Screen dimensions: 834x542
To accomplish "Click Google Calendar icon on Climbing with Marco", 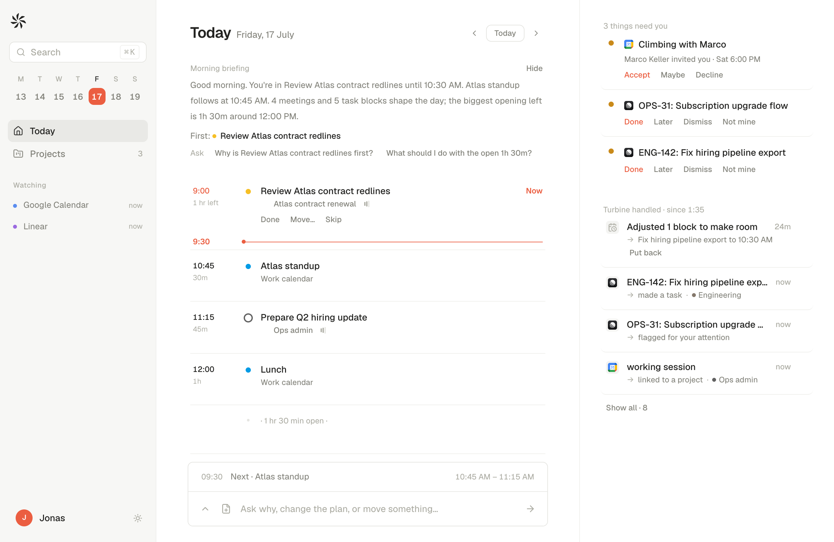I will 628,45.
